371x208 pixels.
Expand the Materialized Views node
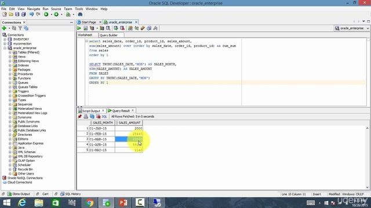coord(10,109)
